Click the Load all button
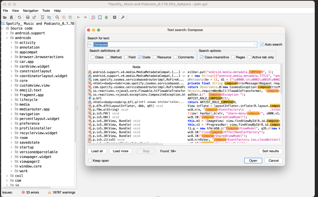This screenshot has width=318, height=197. click(x=97, y=151)
